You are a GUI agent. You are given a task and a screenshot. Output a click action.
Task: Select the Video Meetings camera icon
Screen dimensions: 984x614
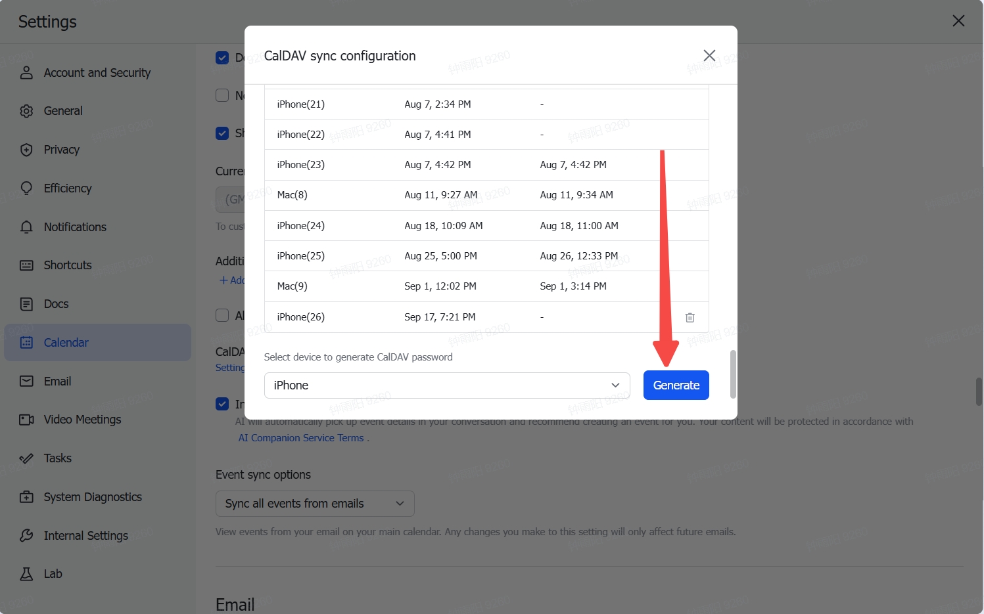[x=26, y=420]
